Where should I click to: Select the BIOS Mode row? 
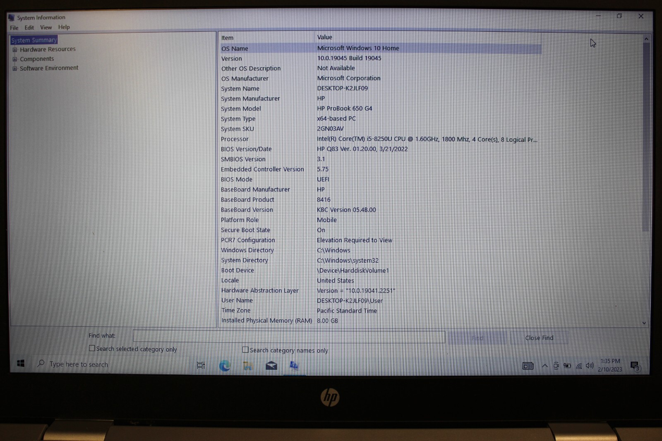tap(381, 179)
